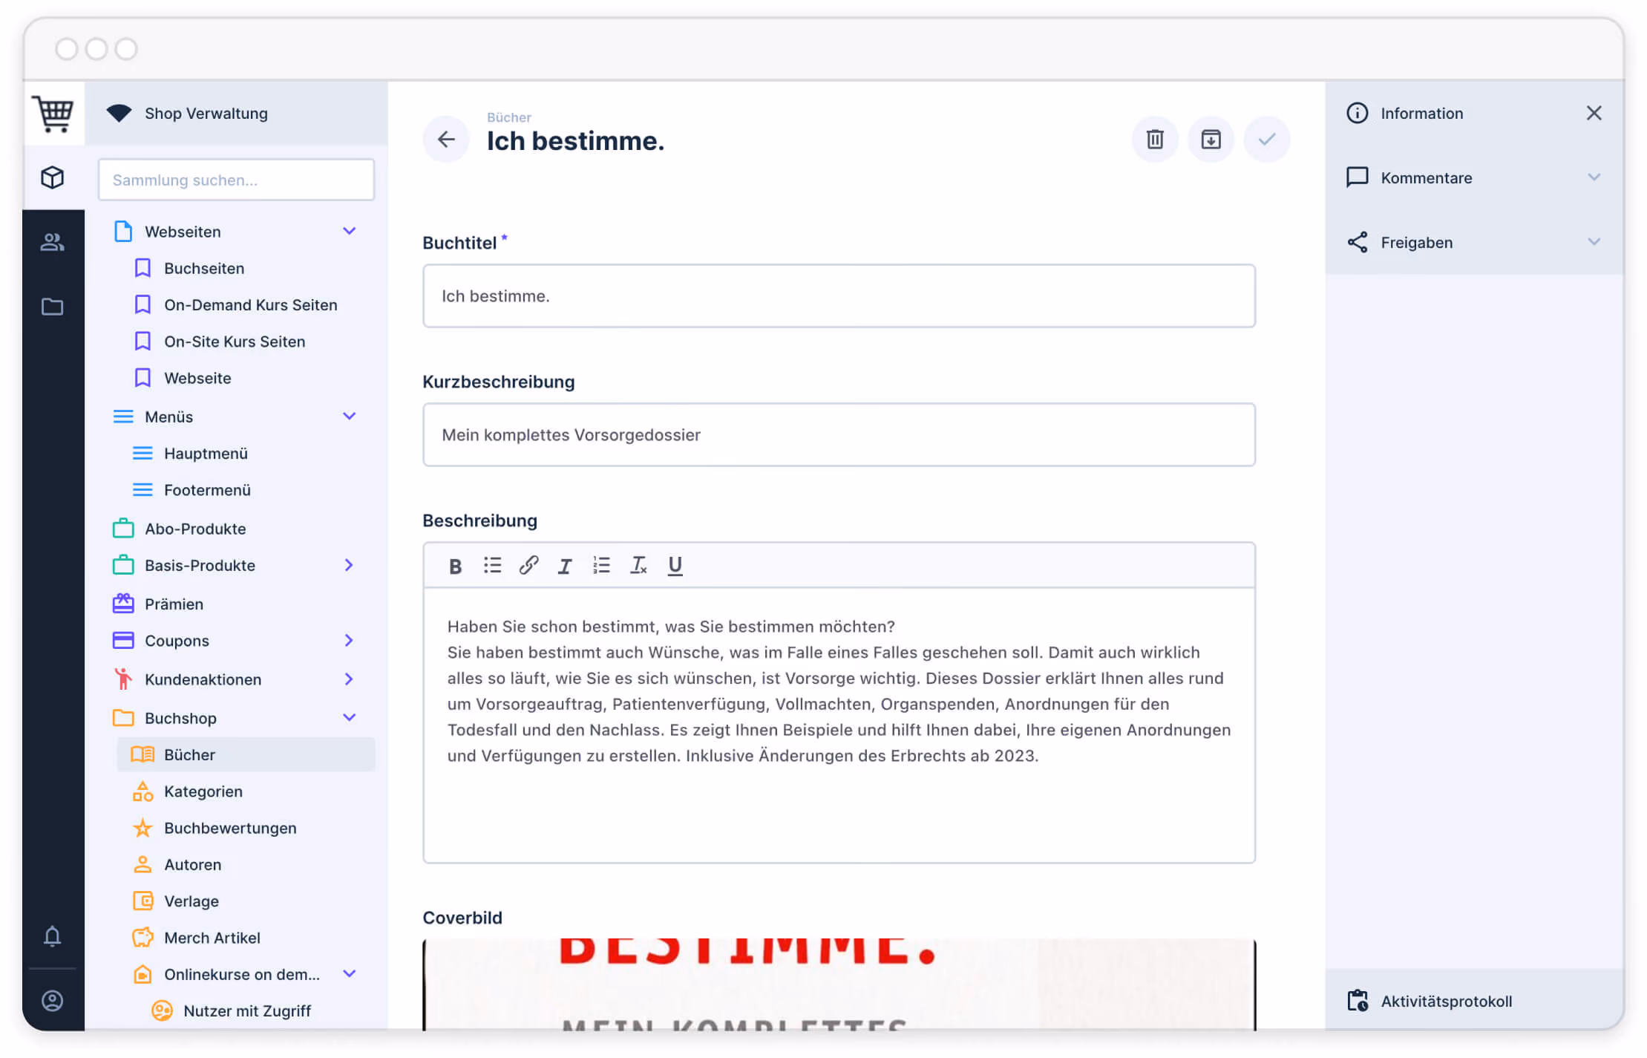The width and height of the screenshot is (1647, 1058).
Task: Click the shopping cart logo icon
Action: coord(53,114)
